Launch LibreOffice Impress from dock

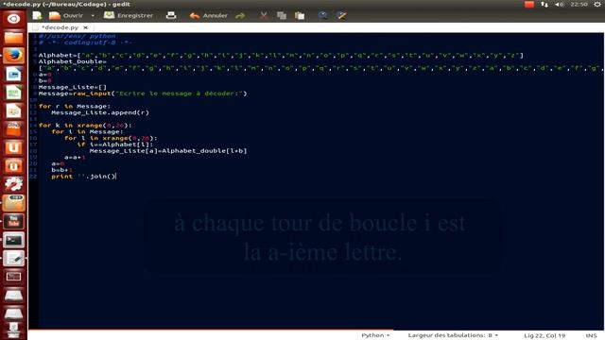coord(13,111)
